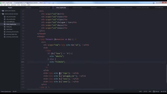Click the sistema-de-noticias folder icon

[3, 11]
